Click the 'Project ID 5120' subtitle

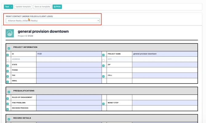[25, 36]
